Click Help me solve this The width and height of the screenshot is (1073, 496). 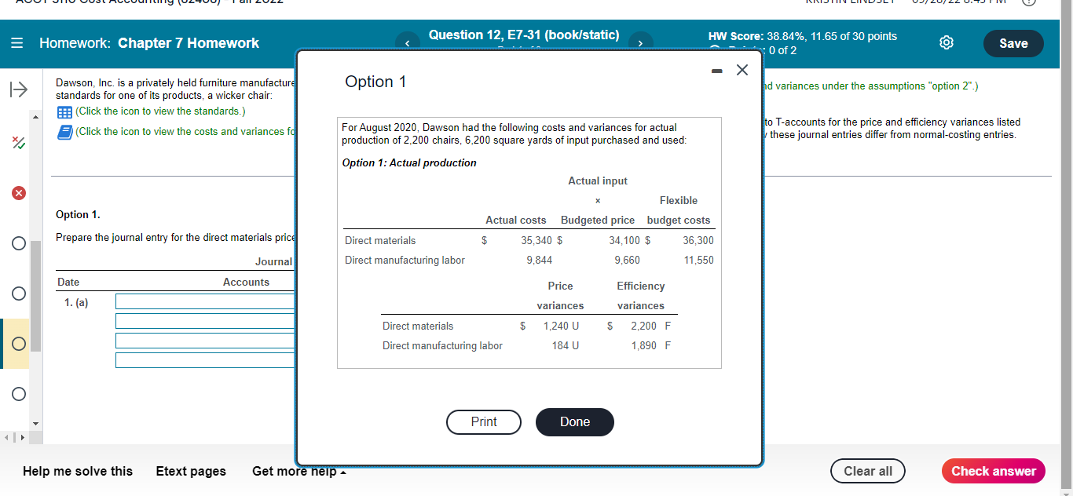pos(78,471)
